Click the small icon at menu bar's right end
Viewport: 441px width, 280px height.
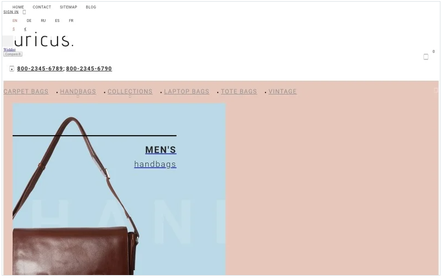tap(436, 90)
